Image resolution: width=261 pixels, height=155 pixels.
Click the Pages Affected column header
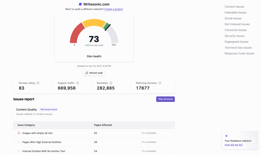pos(103,125)
